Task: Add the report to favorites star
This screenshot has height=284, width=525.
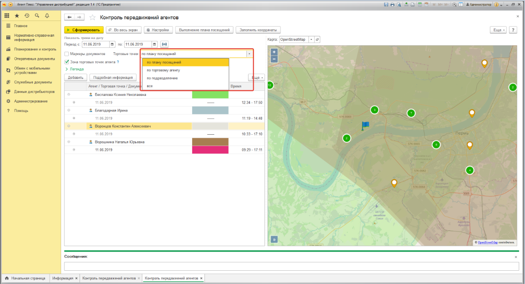Action: tap(92, 17)
